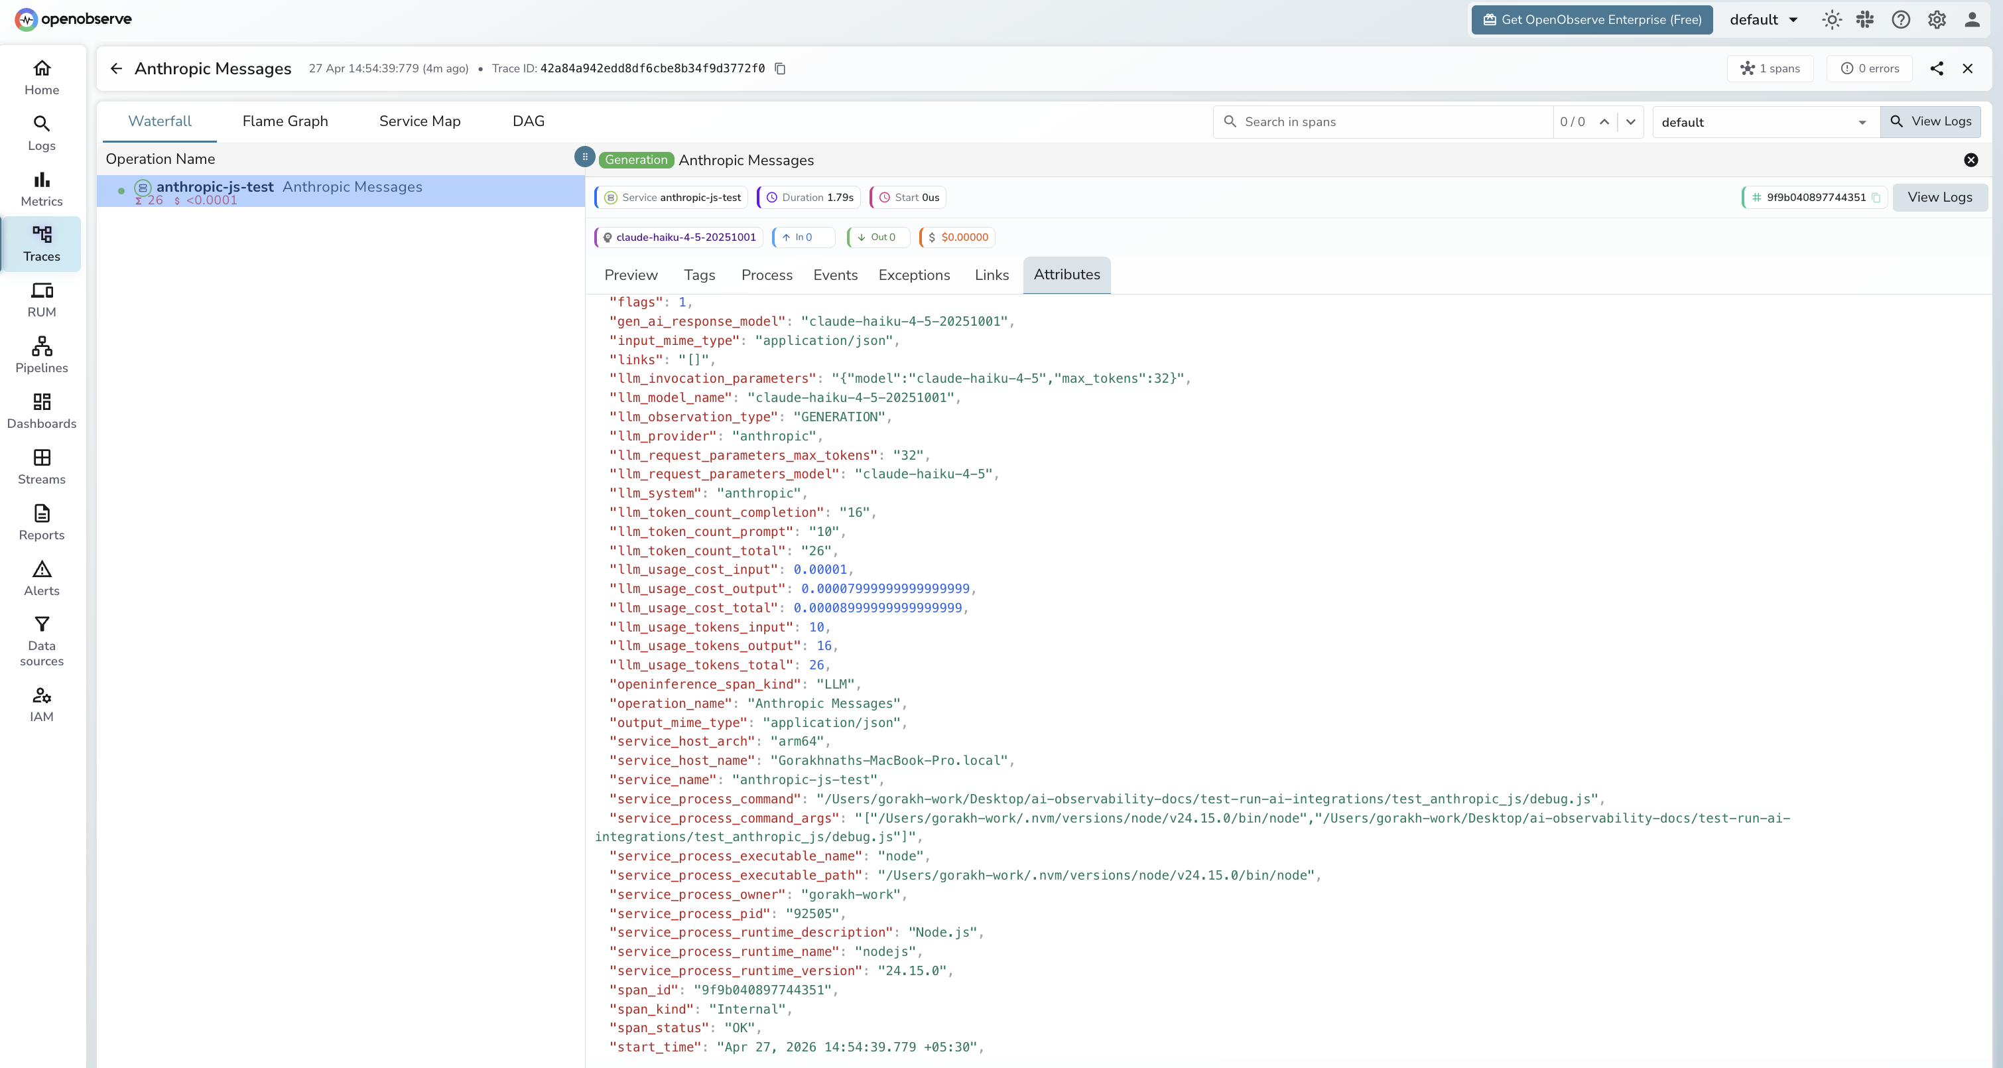Open the Alerts section in sidebar

click(41, 577)
